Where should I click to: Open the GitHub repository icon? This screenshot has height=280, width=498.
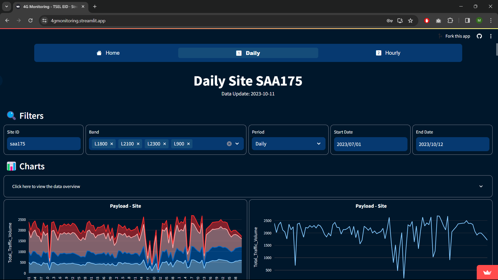[479, 36]
